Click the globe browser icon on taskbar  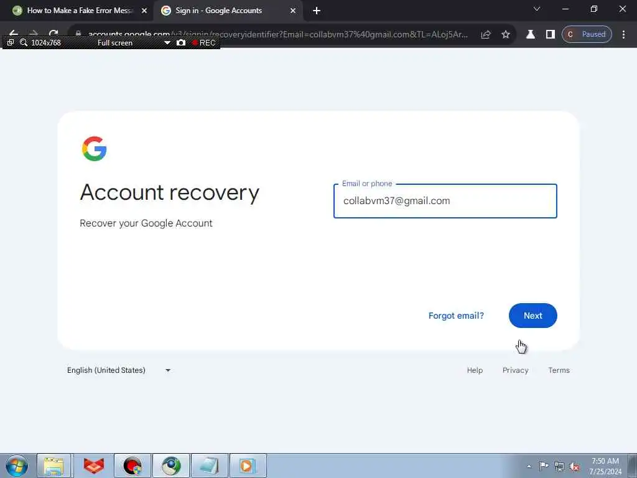click(x=171, y=466)
